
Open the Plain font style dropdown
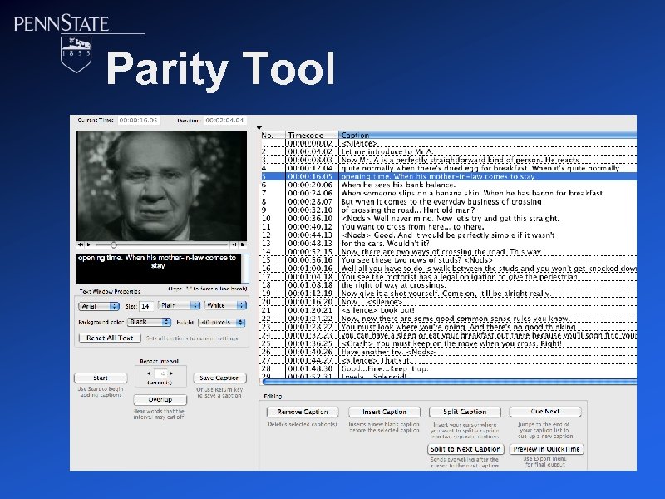coord(179,305)
